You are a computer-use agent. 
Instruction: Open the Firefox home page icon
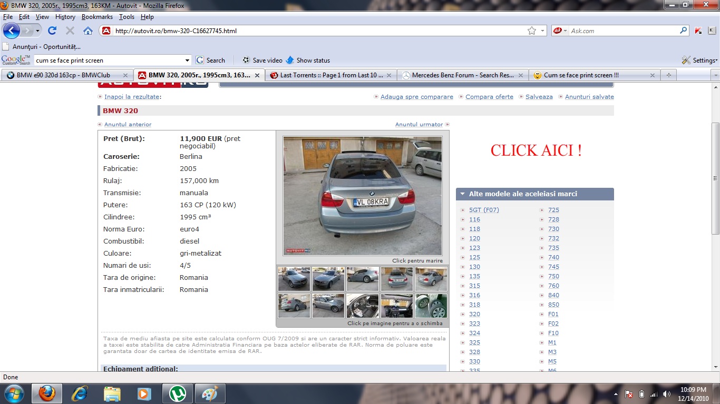point(88,31)
